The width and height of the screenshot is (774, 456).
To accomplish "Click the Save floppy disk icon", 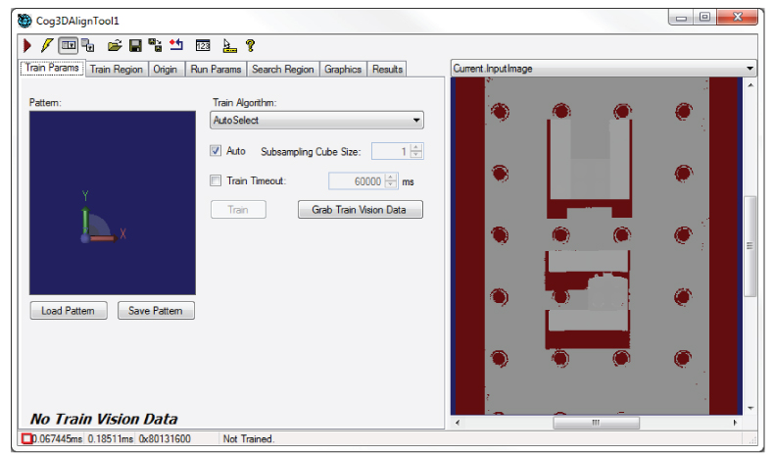I will (135, 45).
